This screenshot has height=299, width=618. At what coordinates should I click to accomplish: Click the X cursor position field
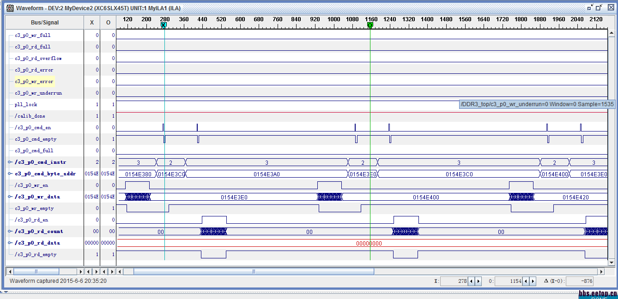pos(454,281)
